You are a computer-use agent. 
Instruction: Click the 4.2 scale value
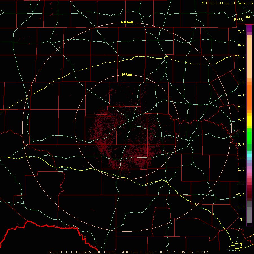241,120
